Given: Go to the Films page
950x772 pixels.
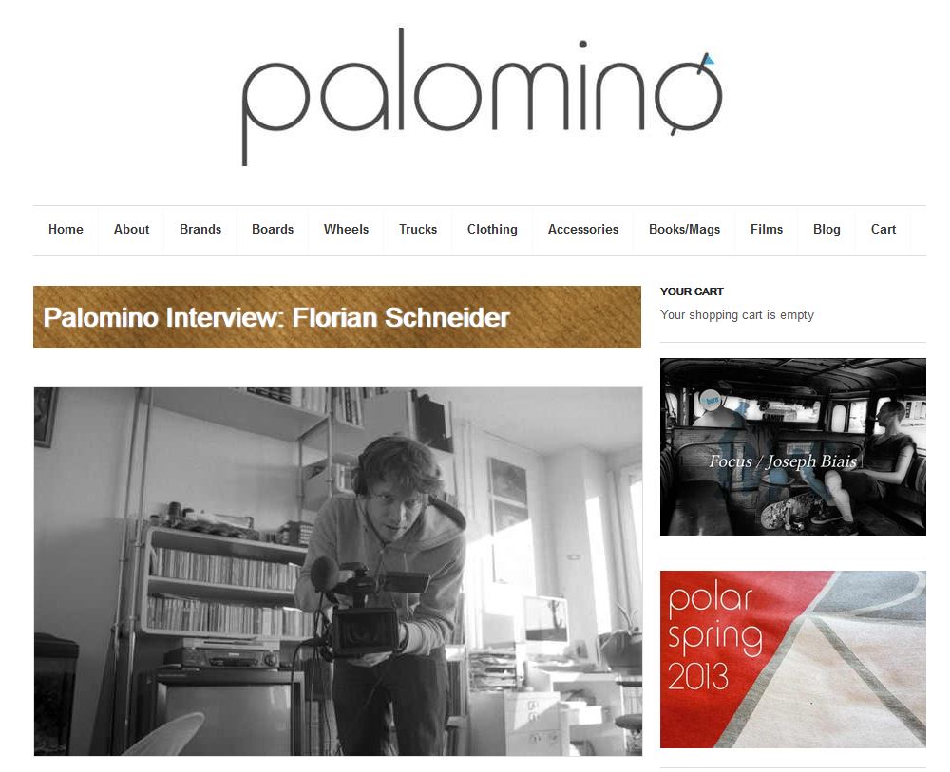Looking at the screenshot, I should click(x=767, y=230).
